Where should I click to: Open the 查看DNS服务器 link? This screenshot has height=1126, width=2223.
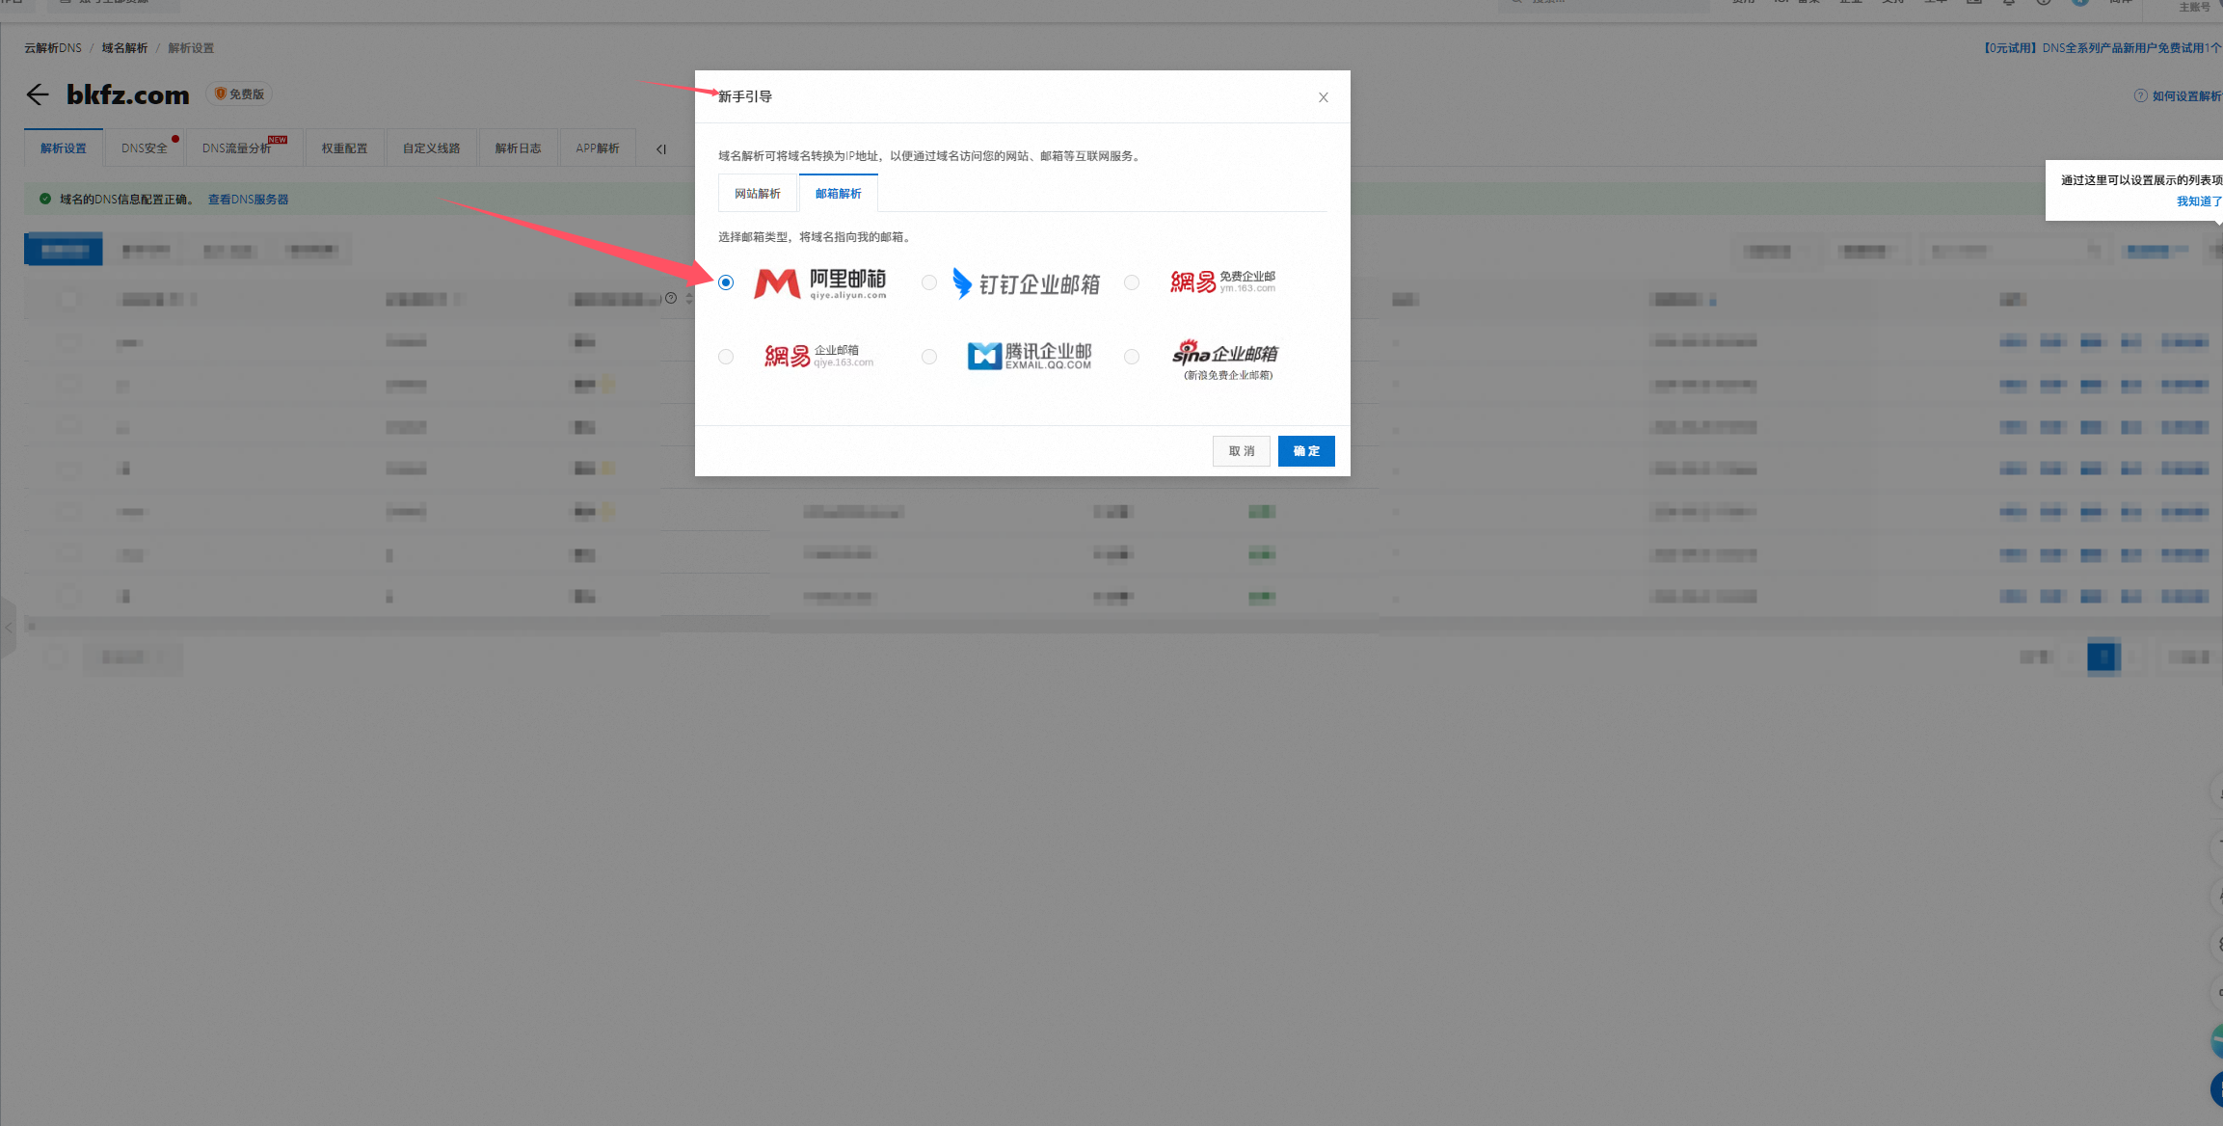(x=249, y=200)
